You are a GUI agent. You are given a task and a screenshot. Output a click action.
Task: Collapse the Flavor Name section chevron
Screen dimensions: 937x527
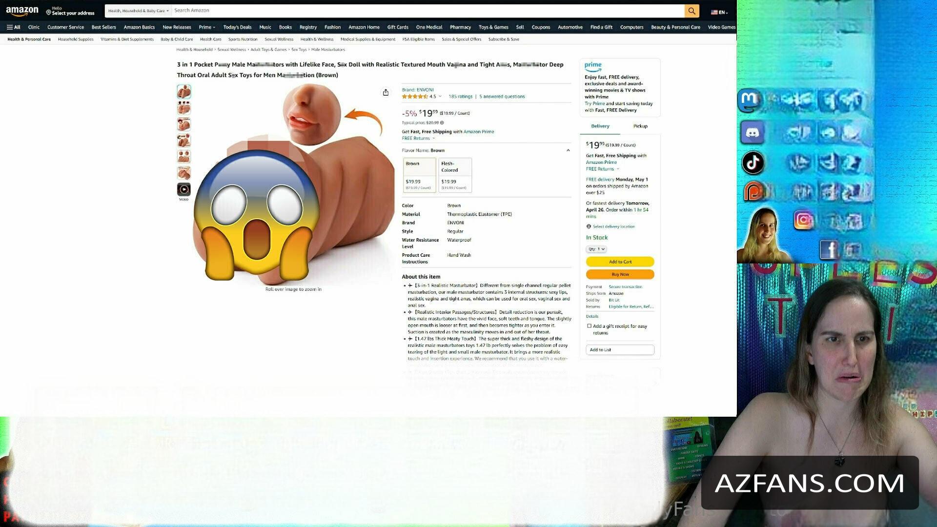[568, 150]
